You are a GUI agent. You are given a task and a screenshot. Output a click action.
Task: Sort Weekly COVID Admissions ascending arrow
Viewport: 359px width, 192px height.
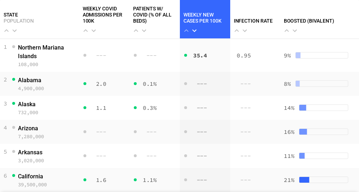pyautogui.click(x=86, y=31)
